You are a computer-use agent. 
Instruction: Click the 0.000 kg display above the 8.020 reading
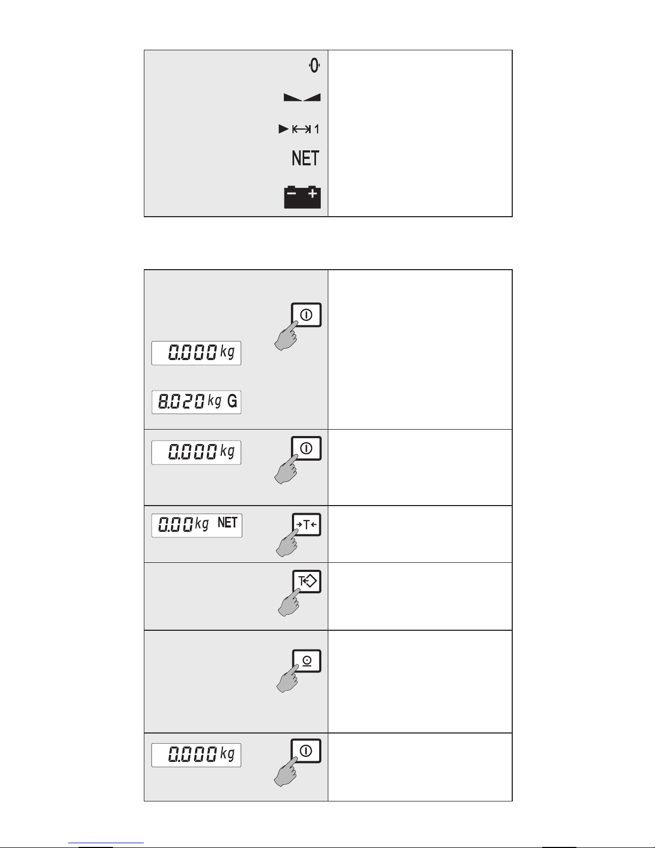196,353
